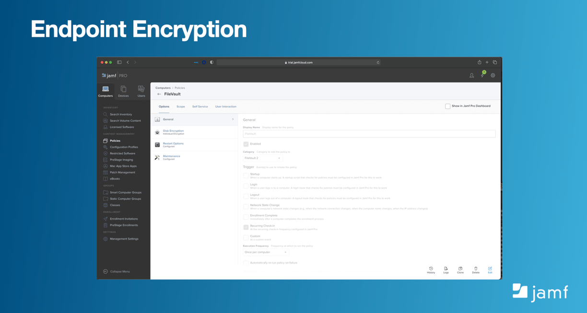The width and height of the screenshot is (587, 313).
Task: Check the Enrollment Complete trigger
Action: (246, 217)
